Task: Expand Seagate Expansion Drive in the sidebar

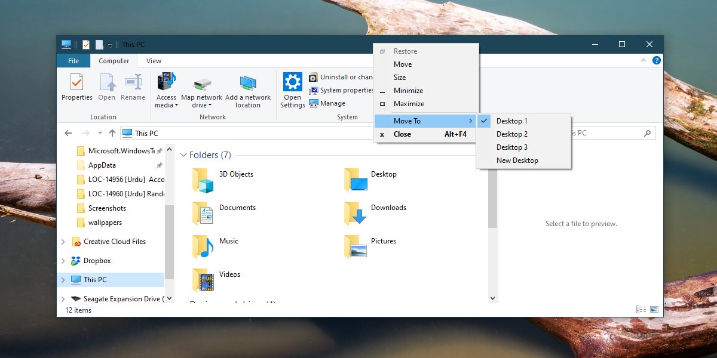Action: [63, 298]
